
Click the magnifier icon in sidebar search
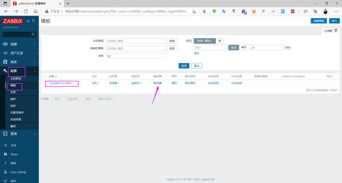click(33, 34)
